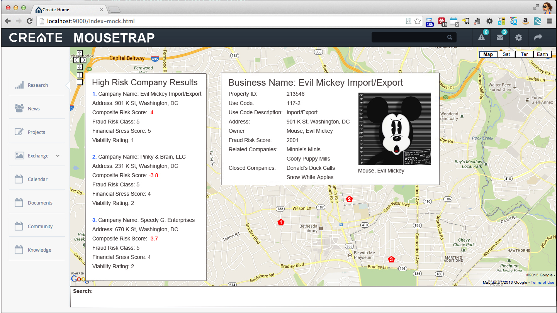Image resolution: width=557 pixels, height=313 pixels.
Task: Open the News section in the sidebar
Action: (37, 109)
